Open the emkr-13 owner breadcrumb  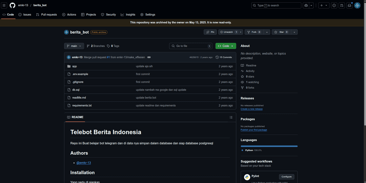click(23, 5)
